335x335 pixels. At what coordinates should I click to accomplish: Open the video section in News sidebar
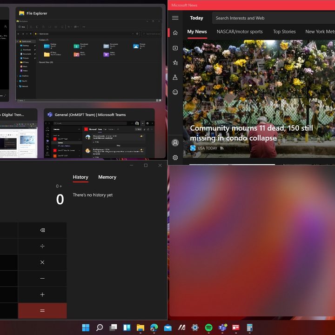[x=175, y=48]
